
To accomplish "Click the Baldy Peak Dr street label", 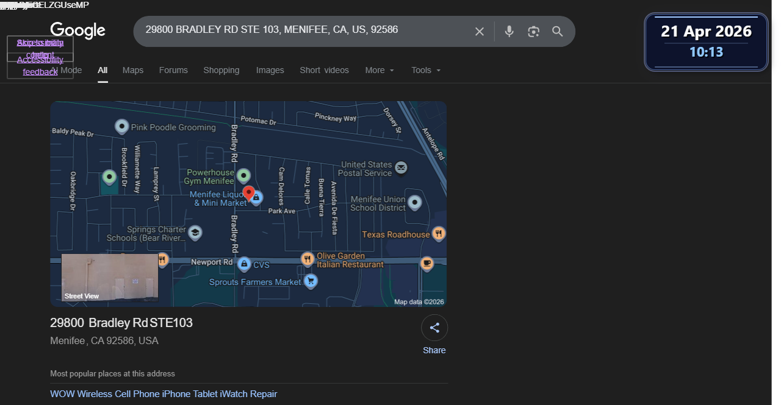I will [73, 132].
